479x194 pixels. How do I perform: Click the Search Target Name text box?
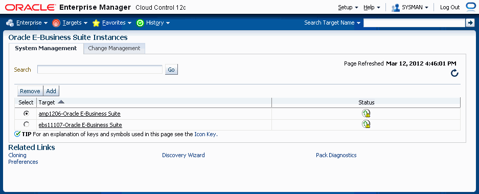[414, 23]
